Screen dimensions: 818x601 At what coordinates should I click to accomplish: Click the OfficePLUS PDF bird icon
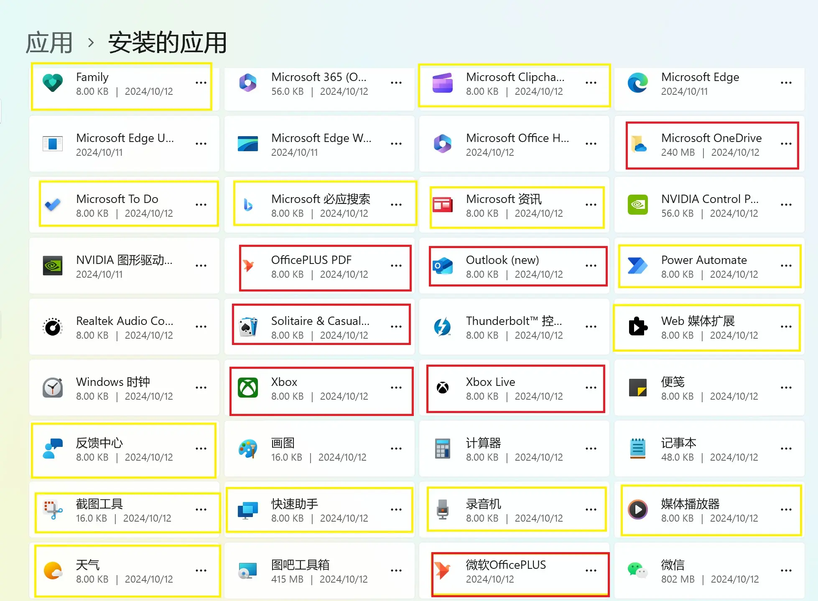[248, 266]
